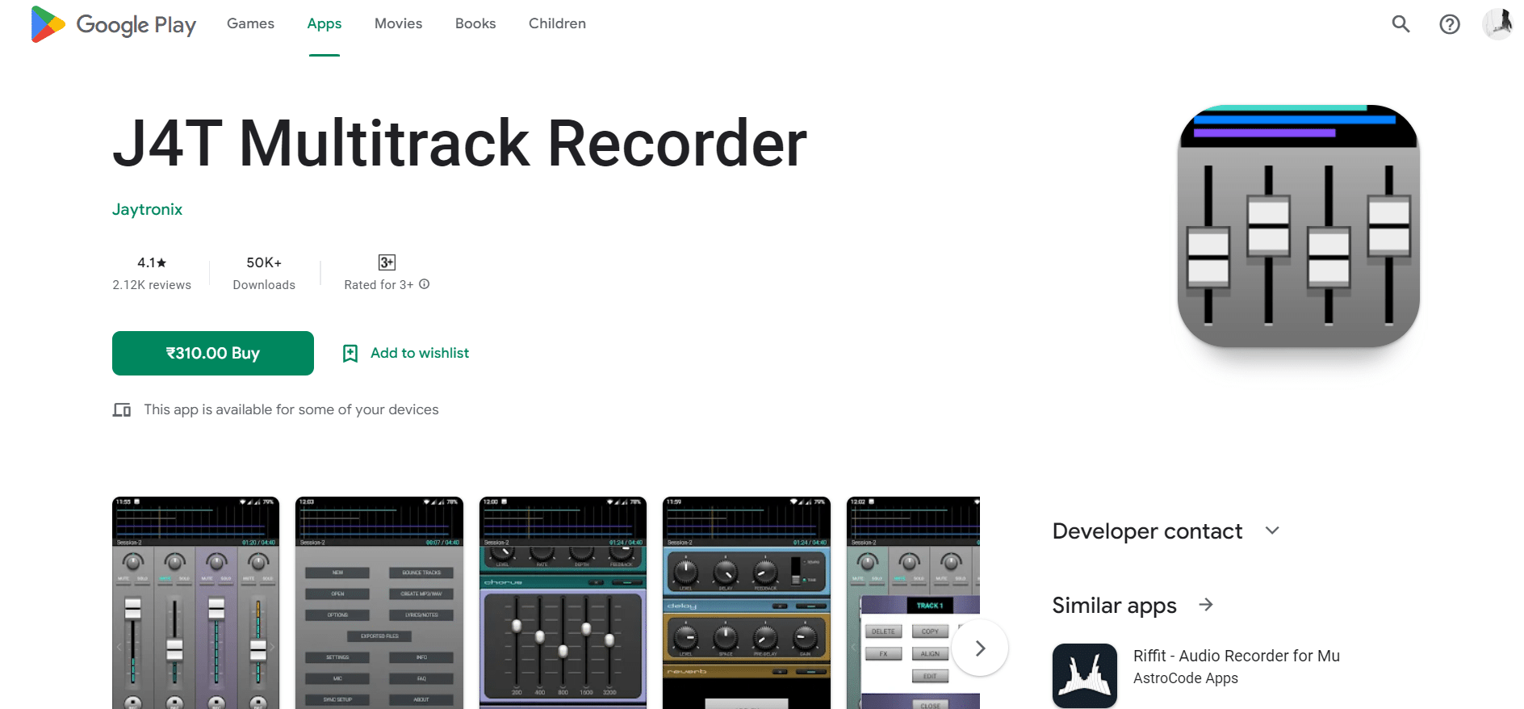This screenshot has width=1524, height=709.
Task: Click the 2.12K reviews text
Action: tap(152, 285)
